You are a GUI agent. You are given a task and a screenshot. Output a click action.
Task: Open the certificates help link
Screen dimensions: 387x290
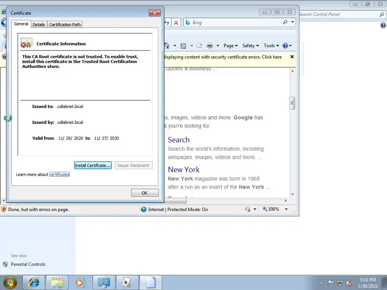pyautogui.click(x=59, y=174)
